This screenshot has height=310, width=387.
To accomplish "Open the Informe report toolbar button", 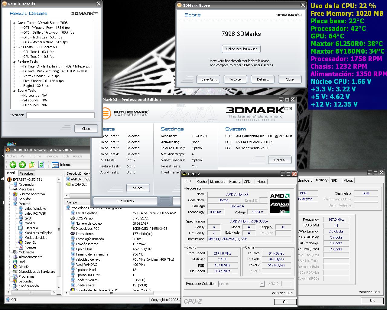I will point(62,165).
